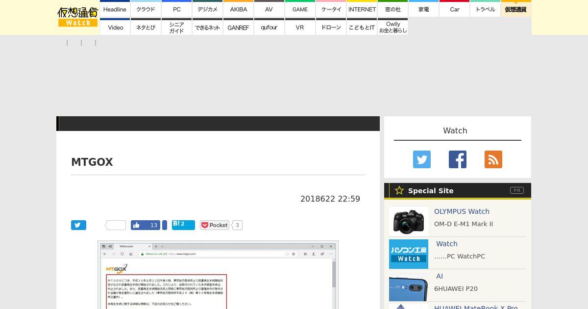588x309 pixels.
Task: Select the highlighted 仮想通貨 tab
Action: [x=516, y=8]
